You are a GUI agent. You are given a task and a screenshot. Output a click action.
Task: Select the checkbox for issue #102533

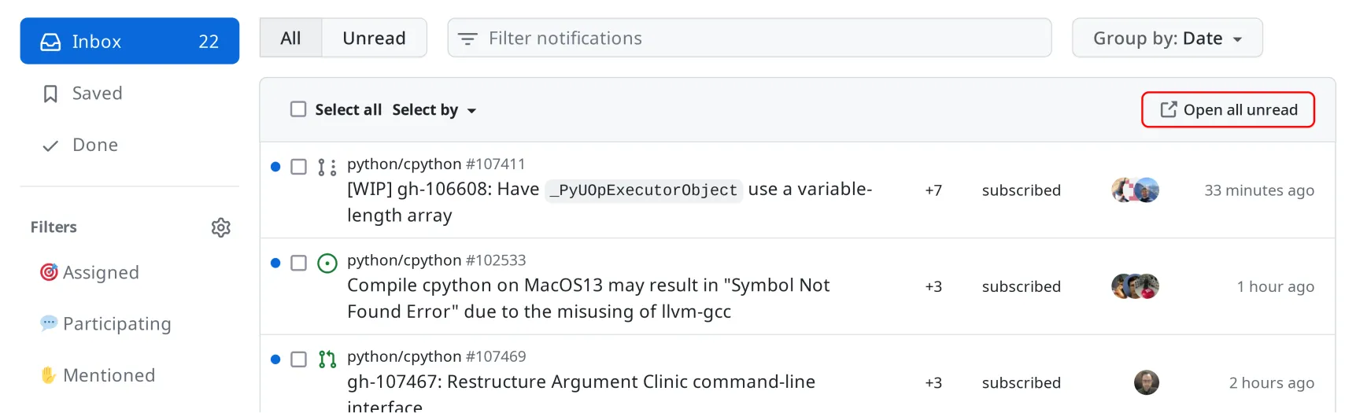298,263
